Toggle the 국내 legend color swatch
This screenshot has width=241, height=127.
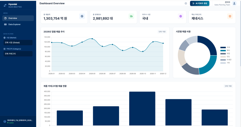click(223, 47)
